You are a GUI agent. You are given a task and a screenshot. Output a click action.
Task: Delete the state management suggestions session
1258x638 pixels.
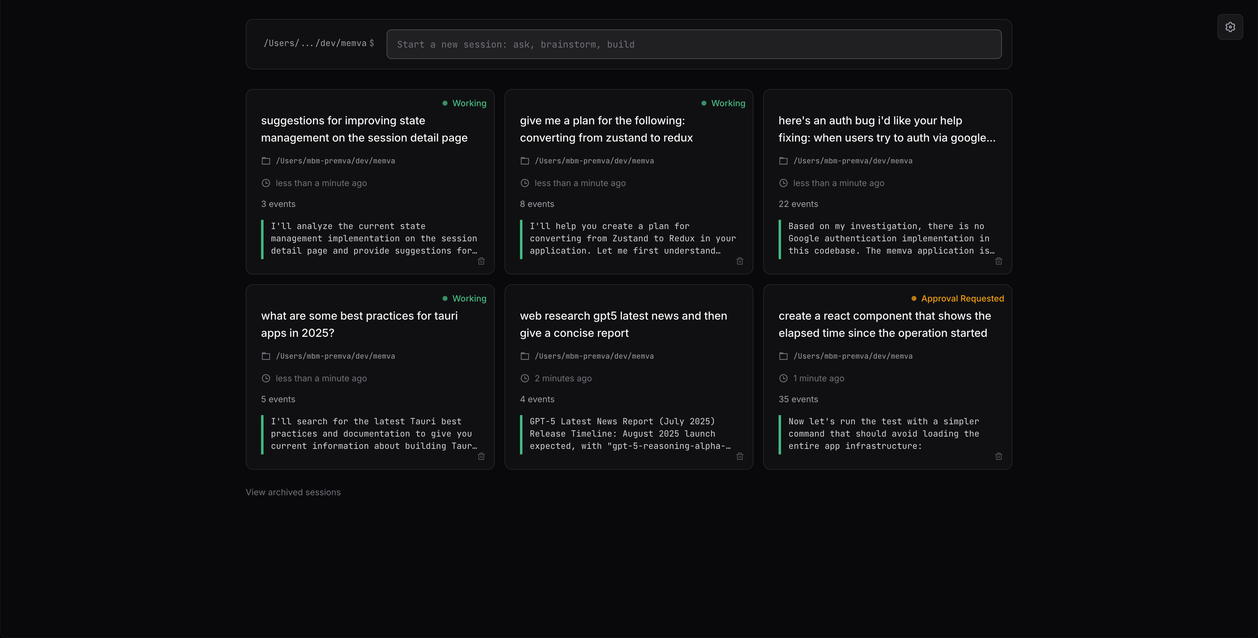pyautogui.click(x=481, y=261)
